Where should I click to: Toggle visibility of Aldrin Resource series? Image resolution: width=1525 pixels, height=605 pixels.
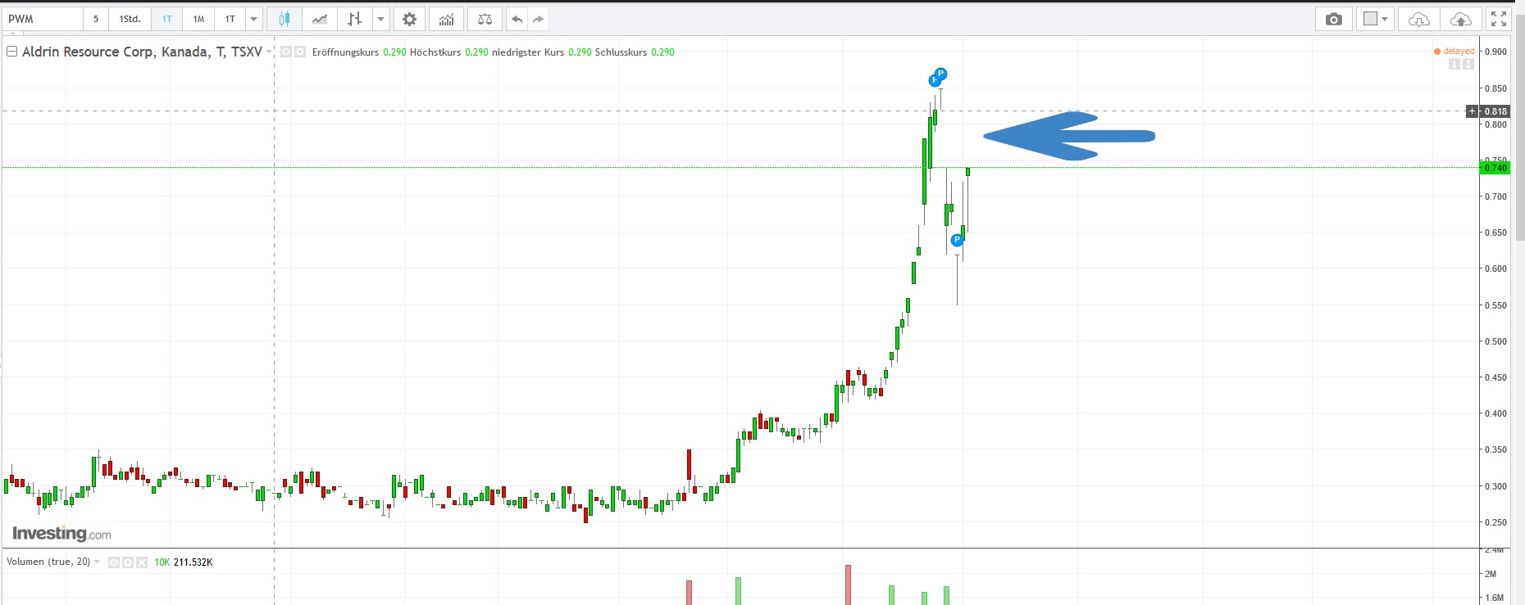click(285, 52)
